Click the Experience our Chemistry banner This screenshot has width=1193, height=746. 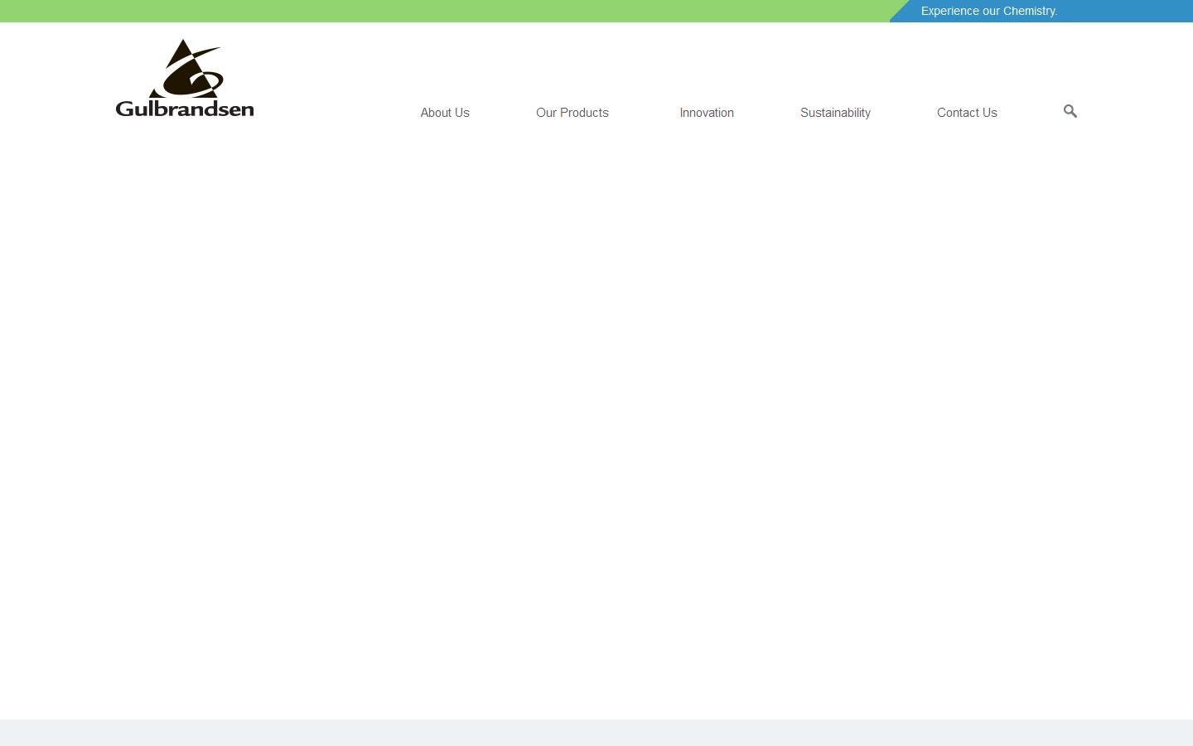coord(989,11)
